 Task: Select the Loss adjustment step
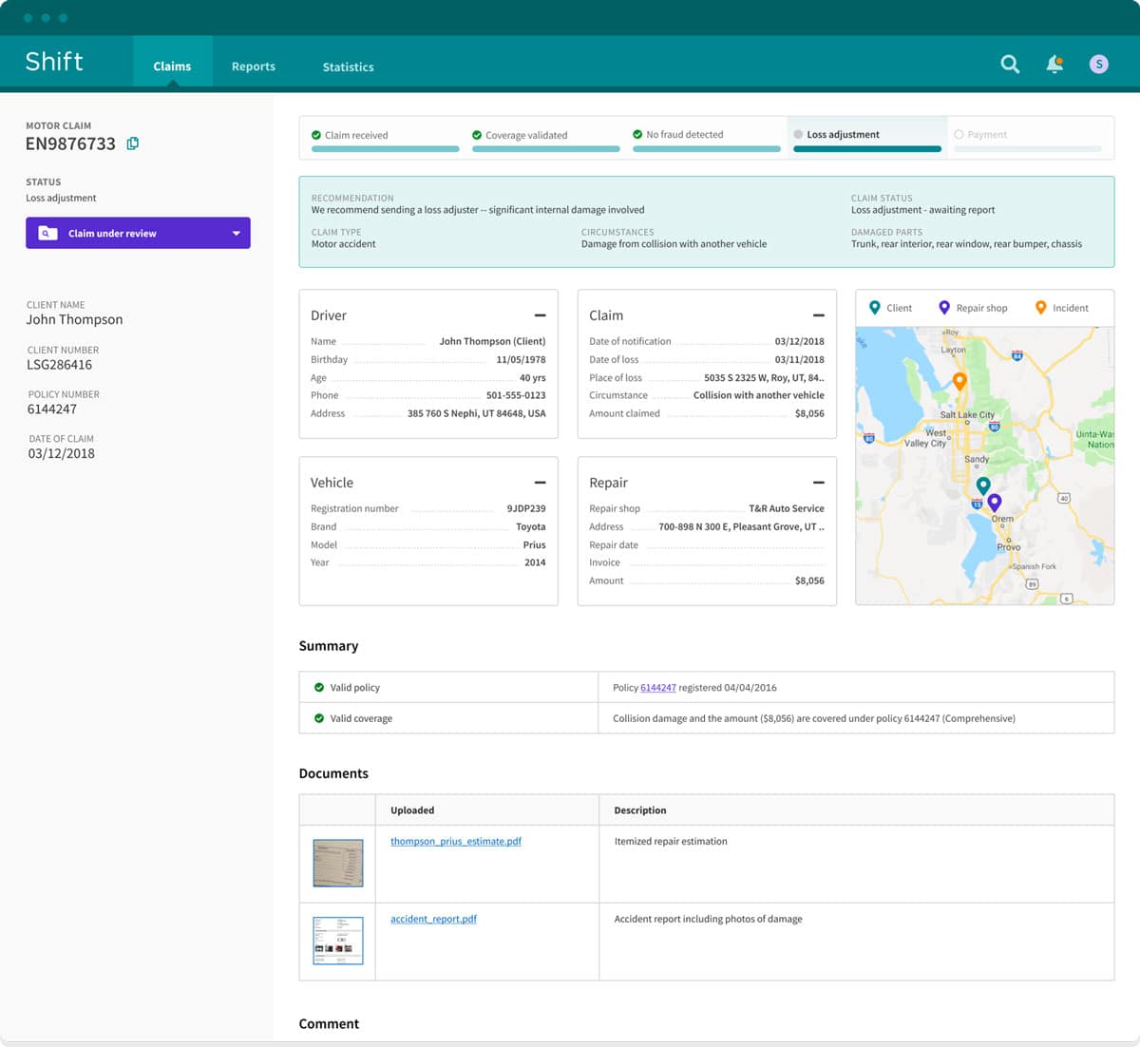point(843,135)
